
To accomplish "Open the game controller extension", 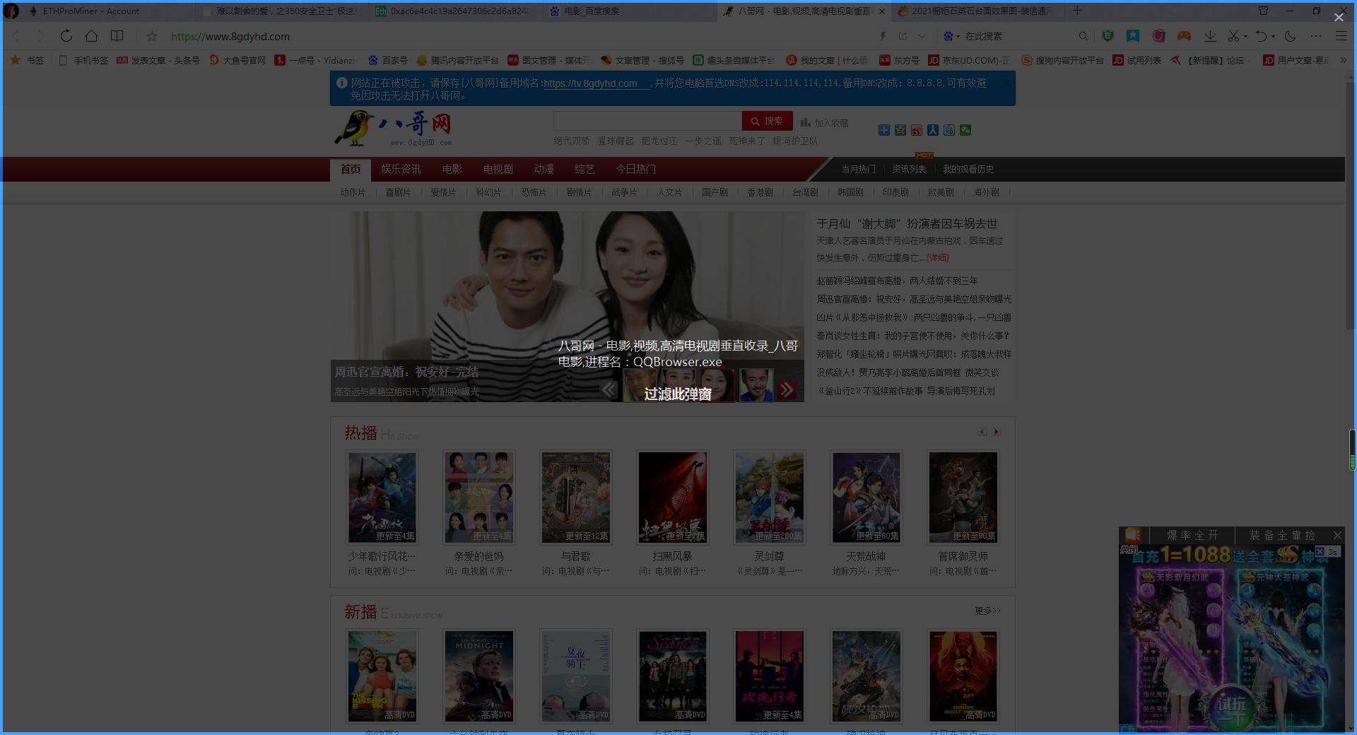I will (1184, 36).
